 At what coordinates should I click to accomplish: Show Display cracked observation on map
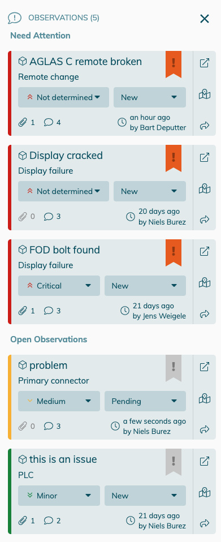point(205,189)
